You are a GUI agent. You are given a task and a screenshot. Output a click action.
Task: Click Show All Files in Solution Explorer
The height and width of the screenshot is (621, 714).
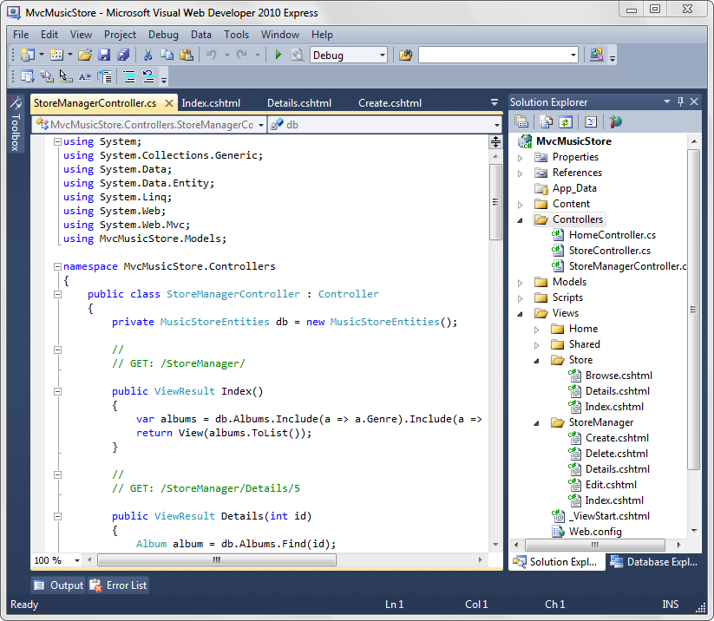point(547,122)
